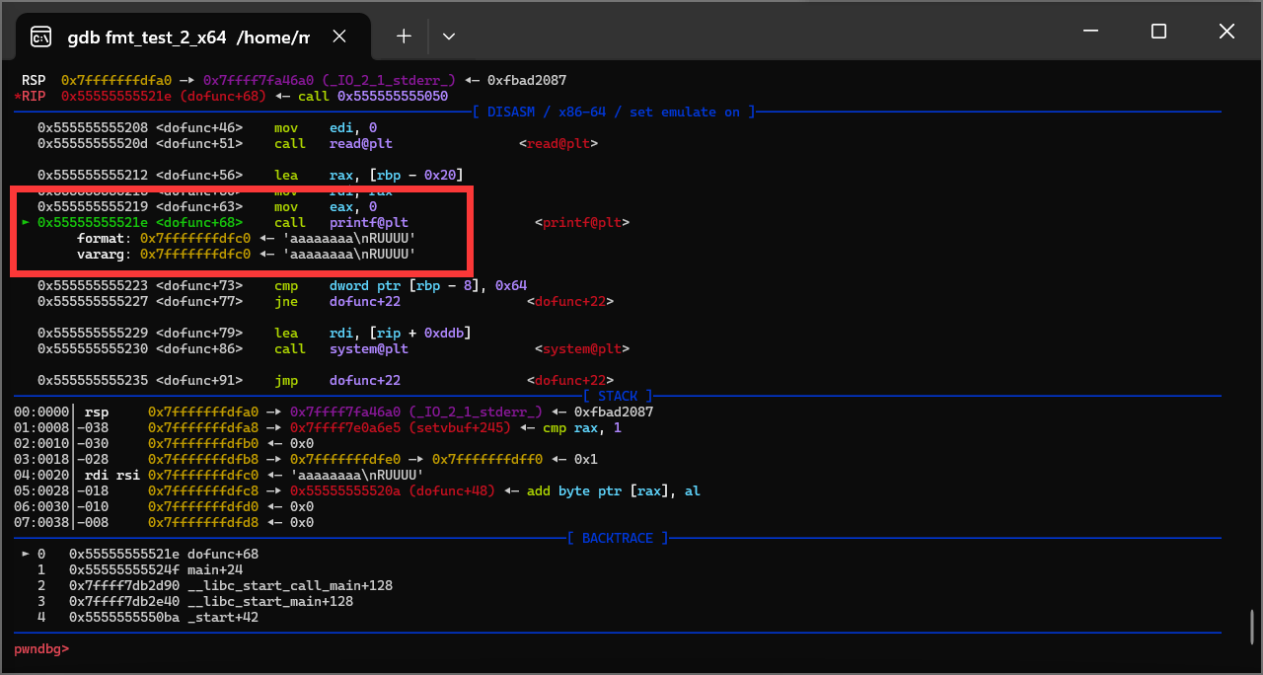Click the BACKTRACE section header
The width and height of the screenshot is (1263, 675).
coord(618,539)
